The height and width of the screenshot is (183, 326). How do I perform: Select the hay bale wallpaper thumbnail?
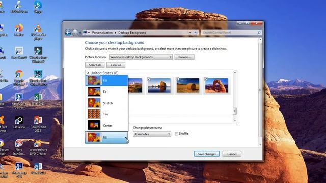click(x=188, y=85)
